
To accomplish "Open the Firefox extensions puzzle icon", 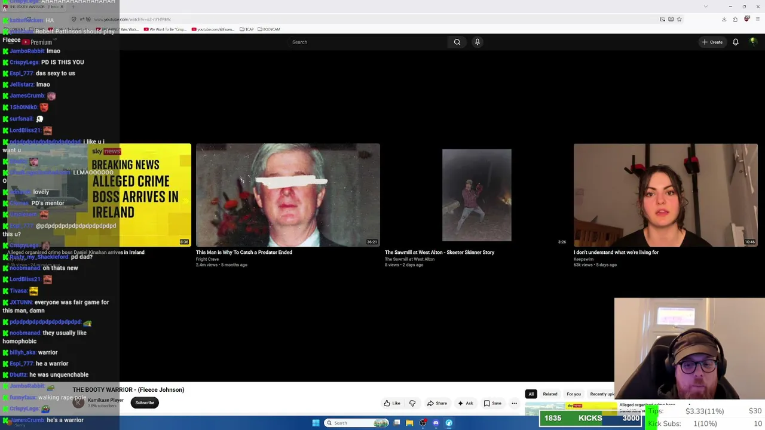I will click(735, 19).
